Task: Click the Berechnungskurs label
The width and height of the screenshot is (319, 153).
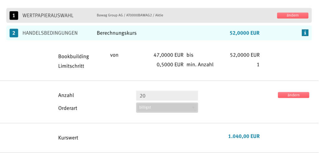Action: coord(117,33)
